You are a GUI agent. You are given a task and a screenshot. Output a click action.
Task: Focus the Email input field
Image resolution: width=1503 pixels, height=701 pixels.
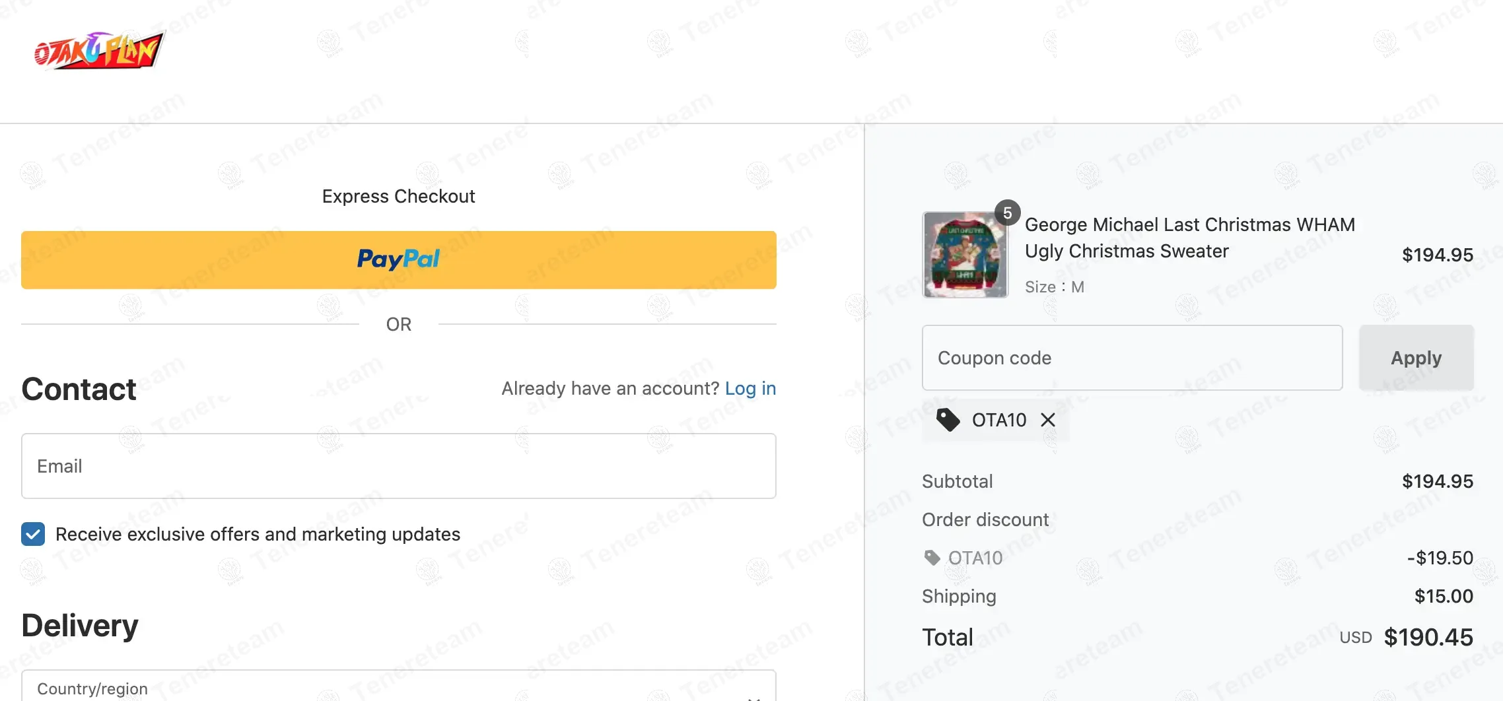point(398,466)
